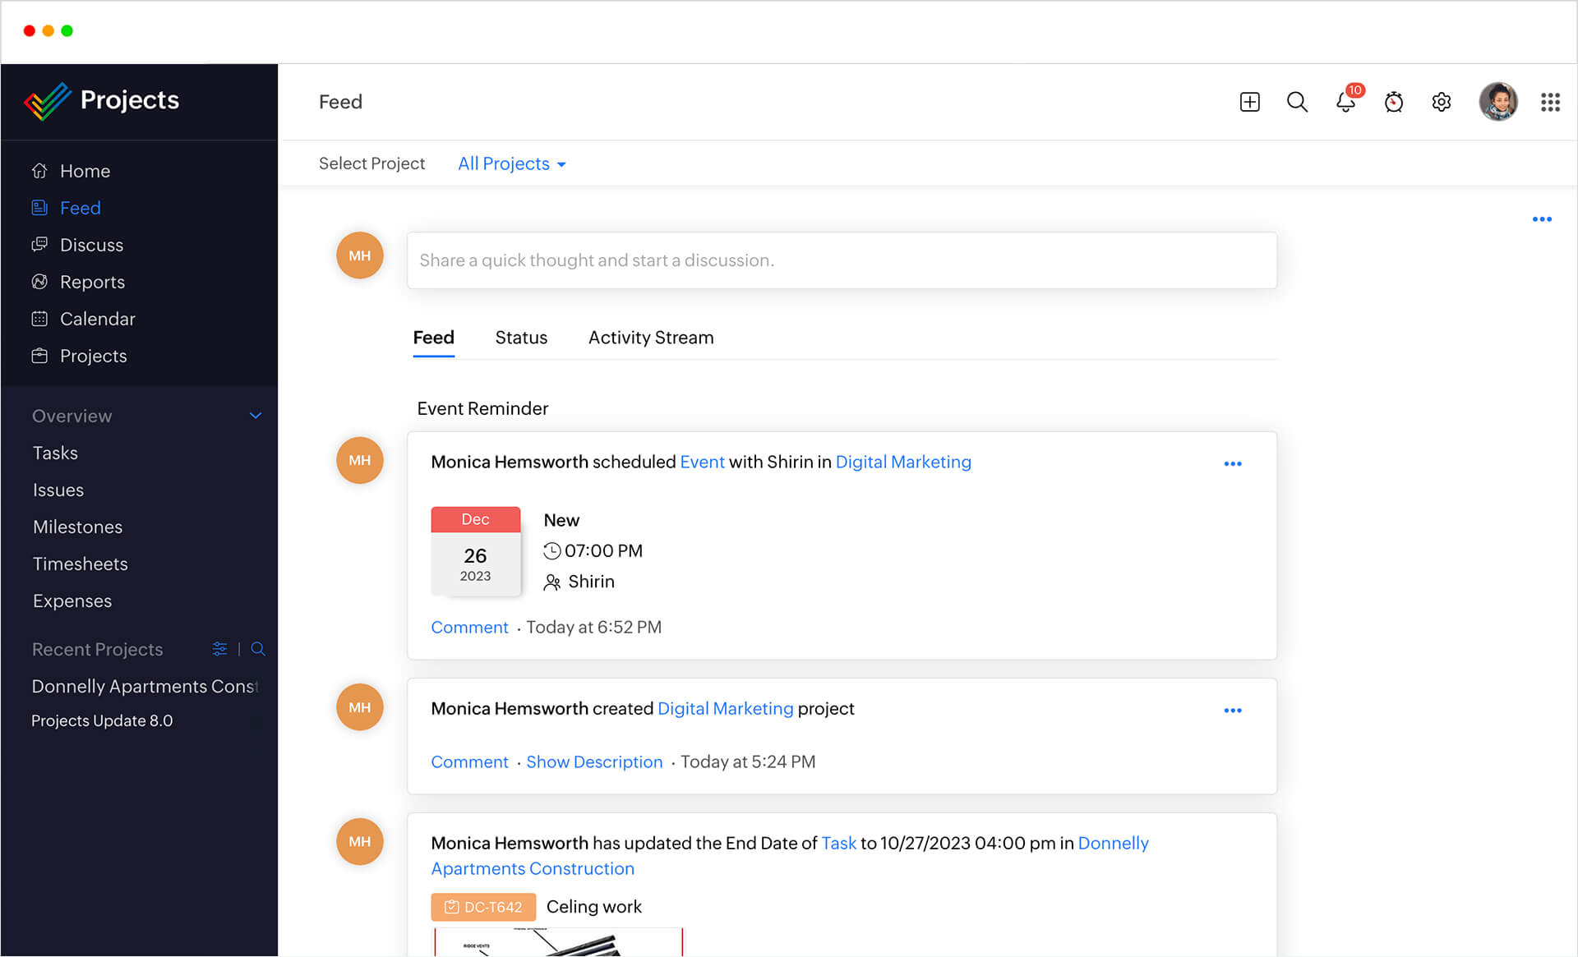
Task: Click Comment link on Digital Marketing post
Action: point(470,762)
